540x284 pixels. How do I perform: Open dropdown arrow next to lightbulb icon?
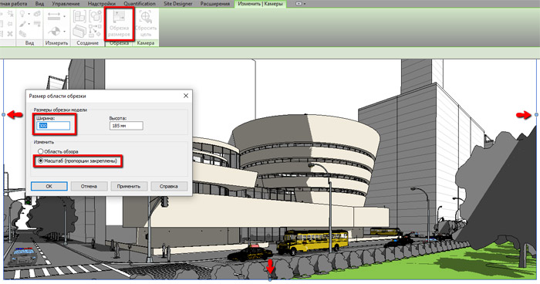29,14
